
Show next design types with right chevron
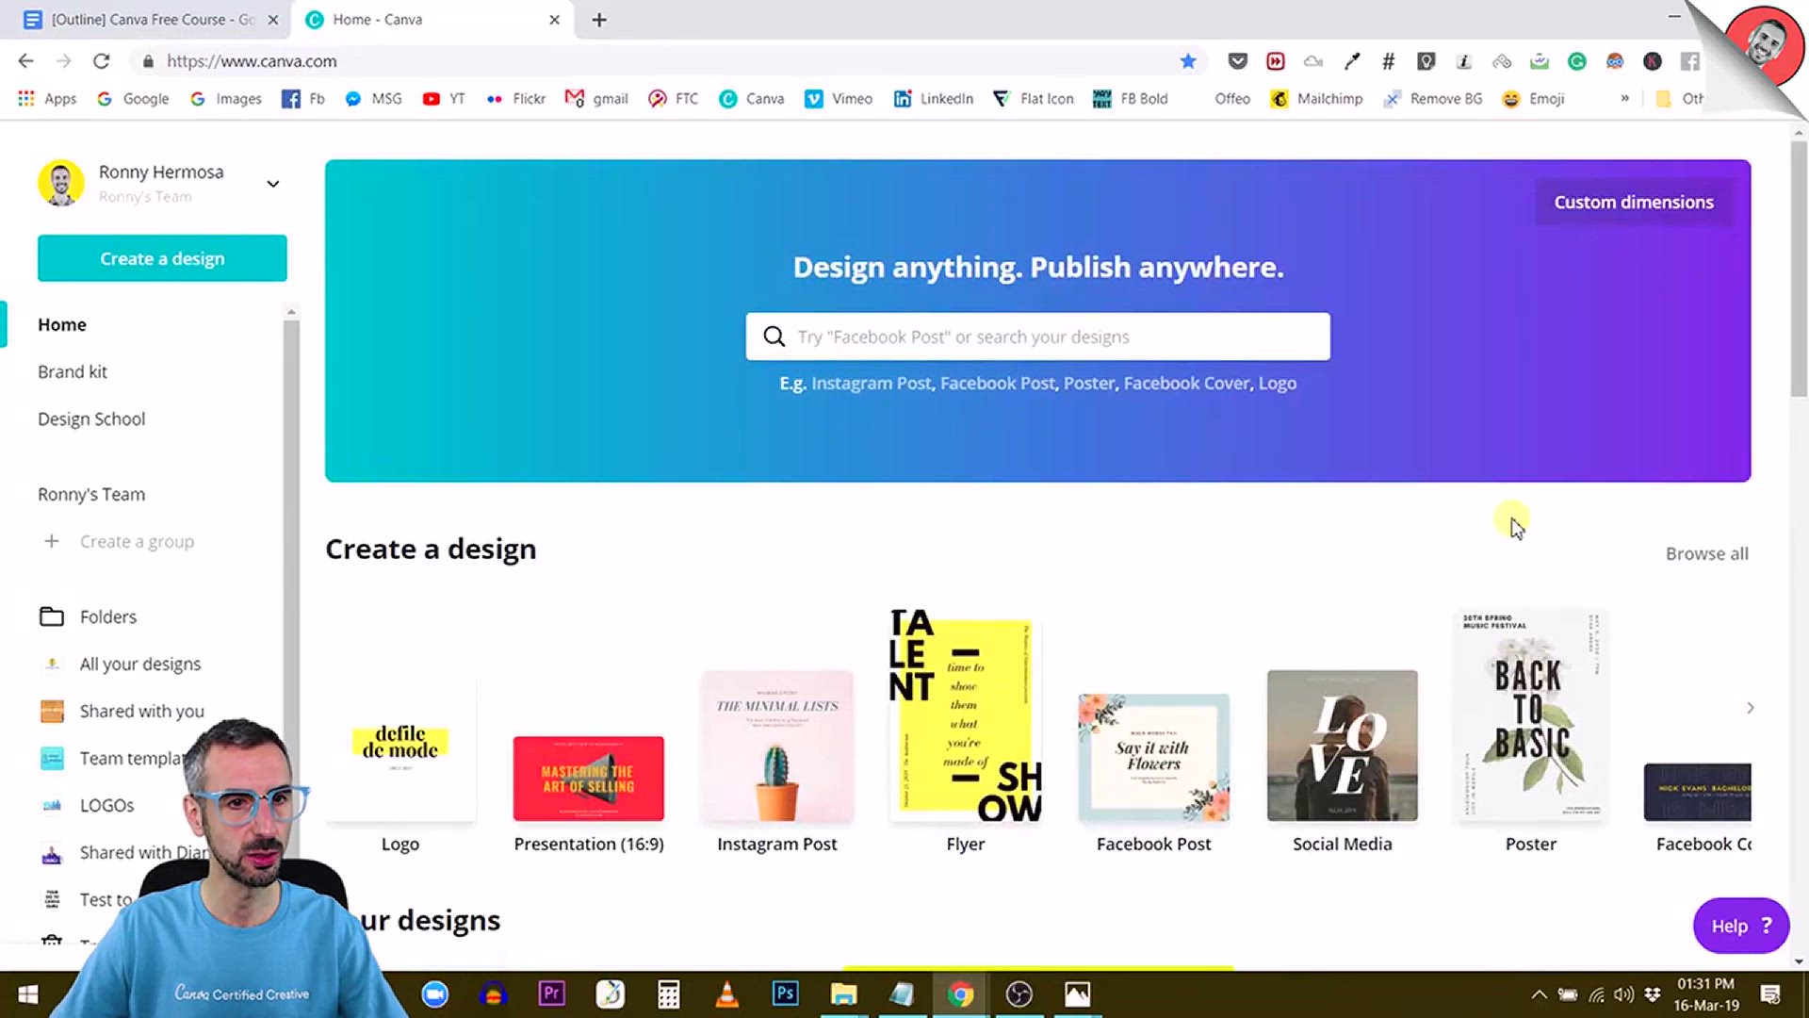coord(1750,708)
